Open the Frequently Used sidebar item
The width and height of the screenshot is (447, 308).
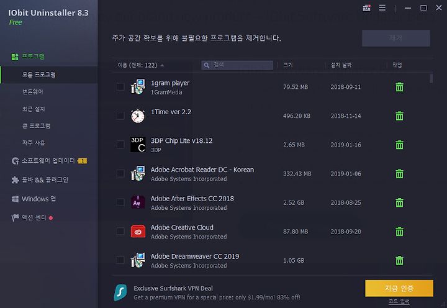(34, 143)
